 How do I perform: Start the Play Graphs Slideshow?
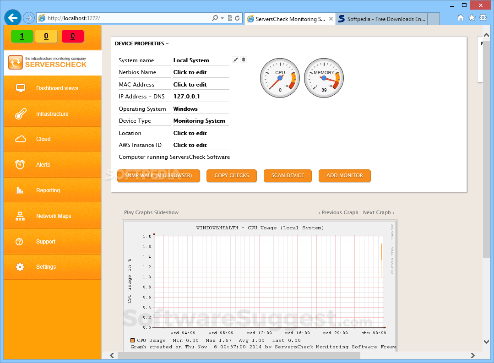coord(151,212)
